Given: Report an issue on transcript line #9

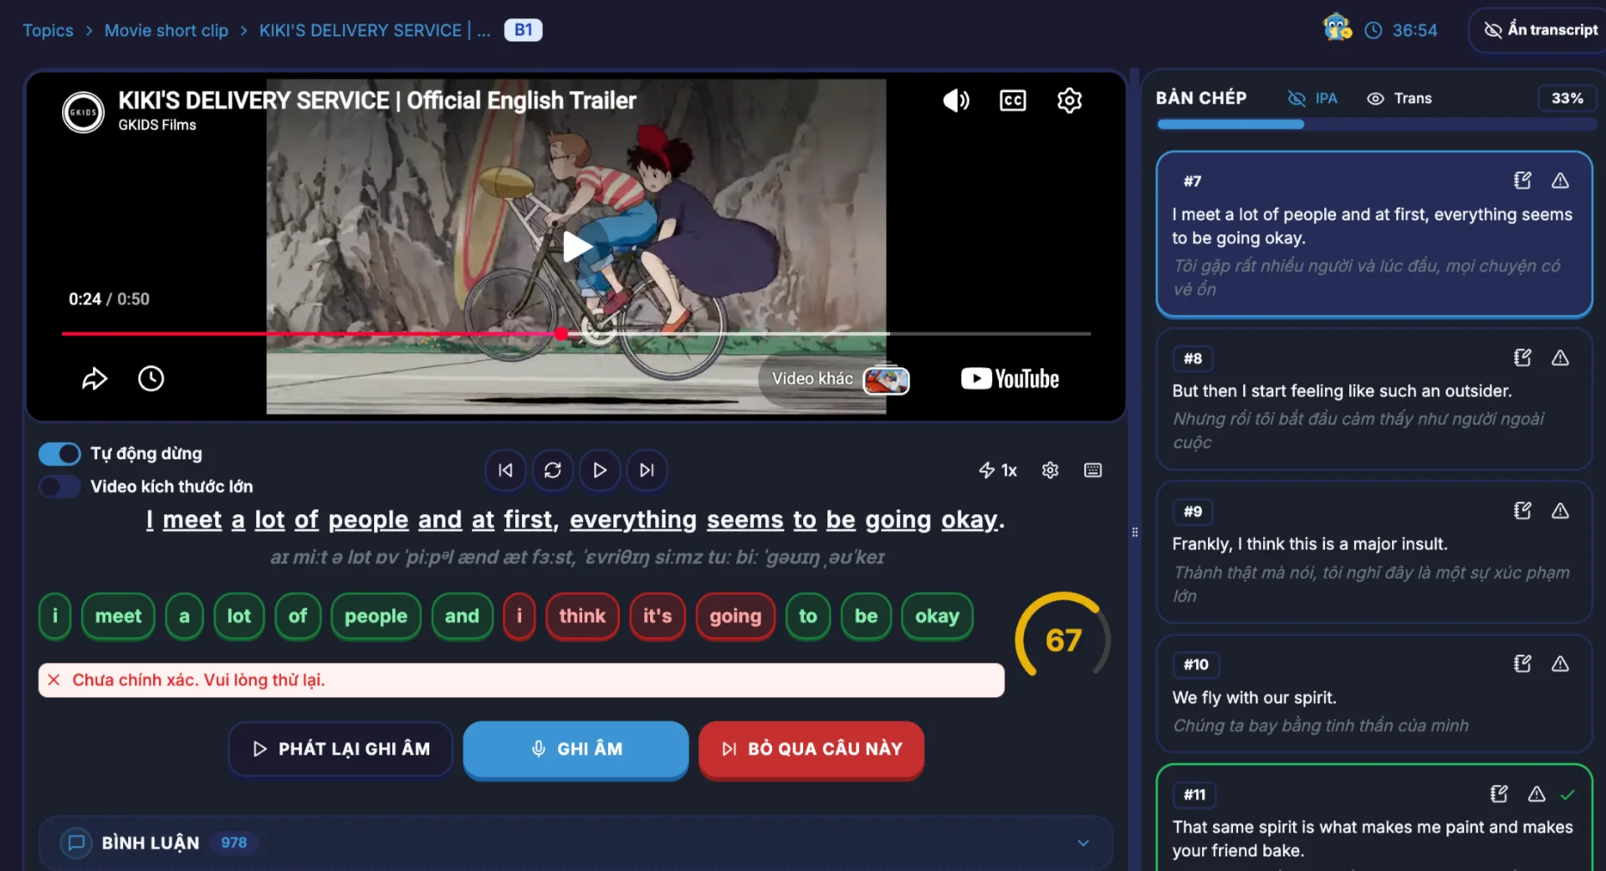Looking at the screenshot, I should click(1560, 511).
